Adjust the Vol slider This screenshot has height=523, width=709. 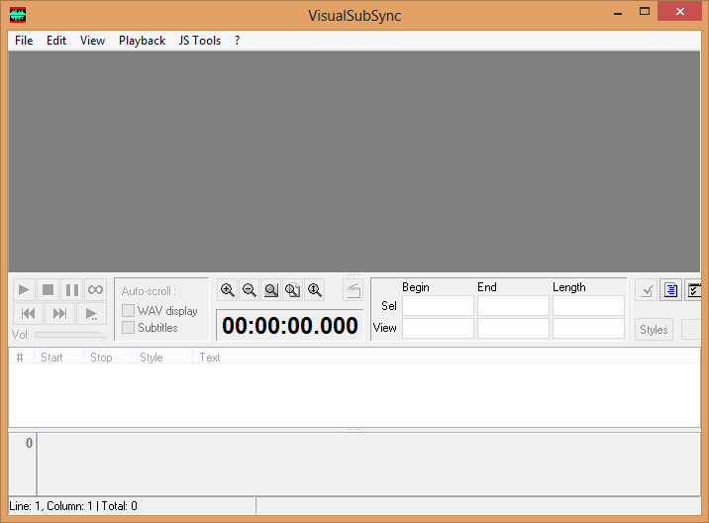click(x=70, y=335)
